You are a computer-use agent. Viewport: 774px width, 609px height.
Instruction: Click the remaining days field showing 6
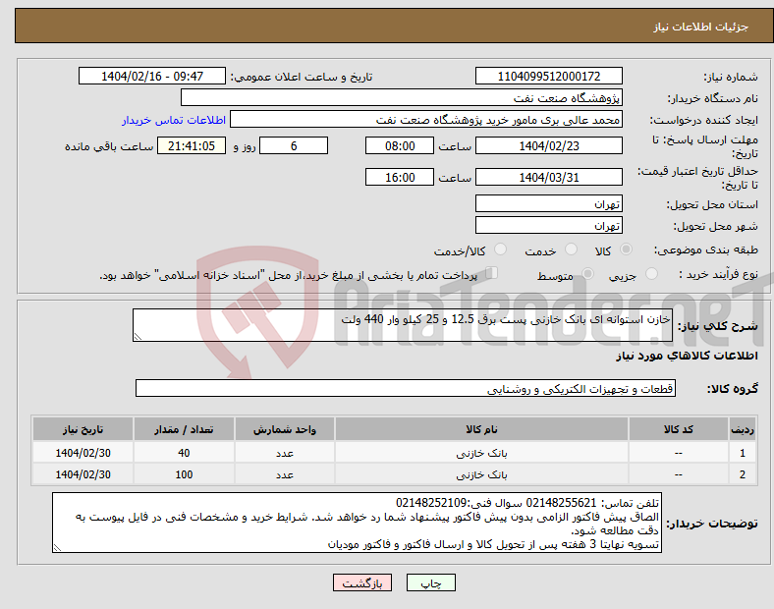(294, 145)
